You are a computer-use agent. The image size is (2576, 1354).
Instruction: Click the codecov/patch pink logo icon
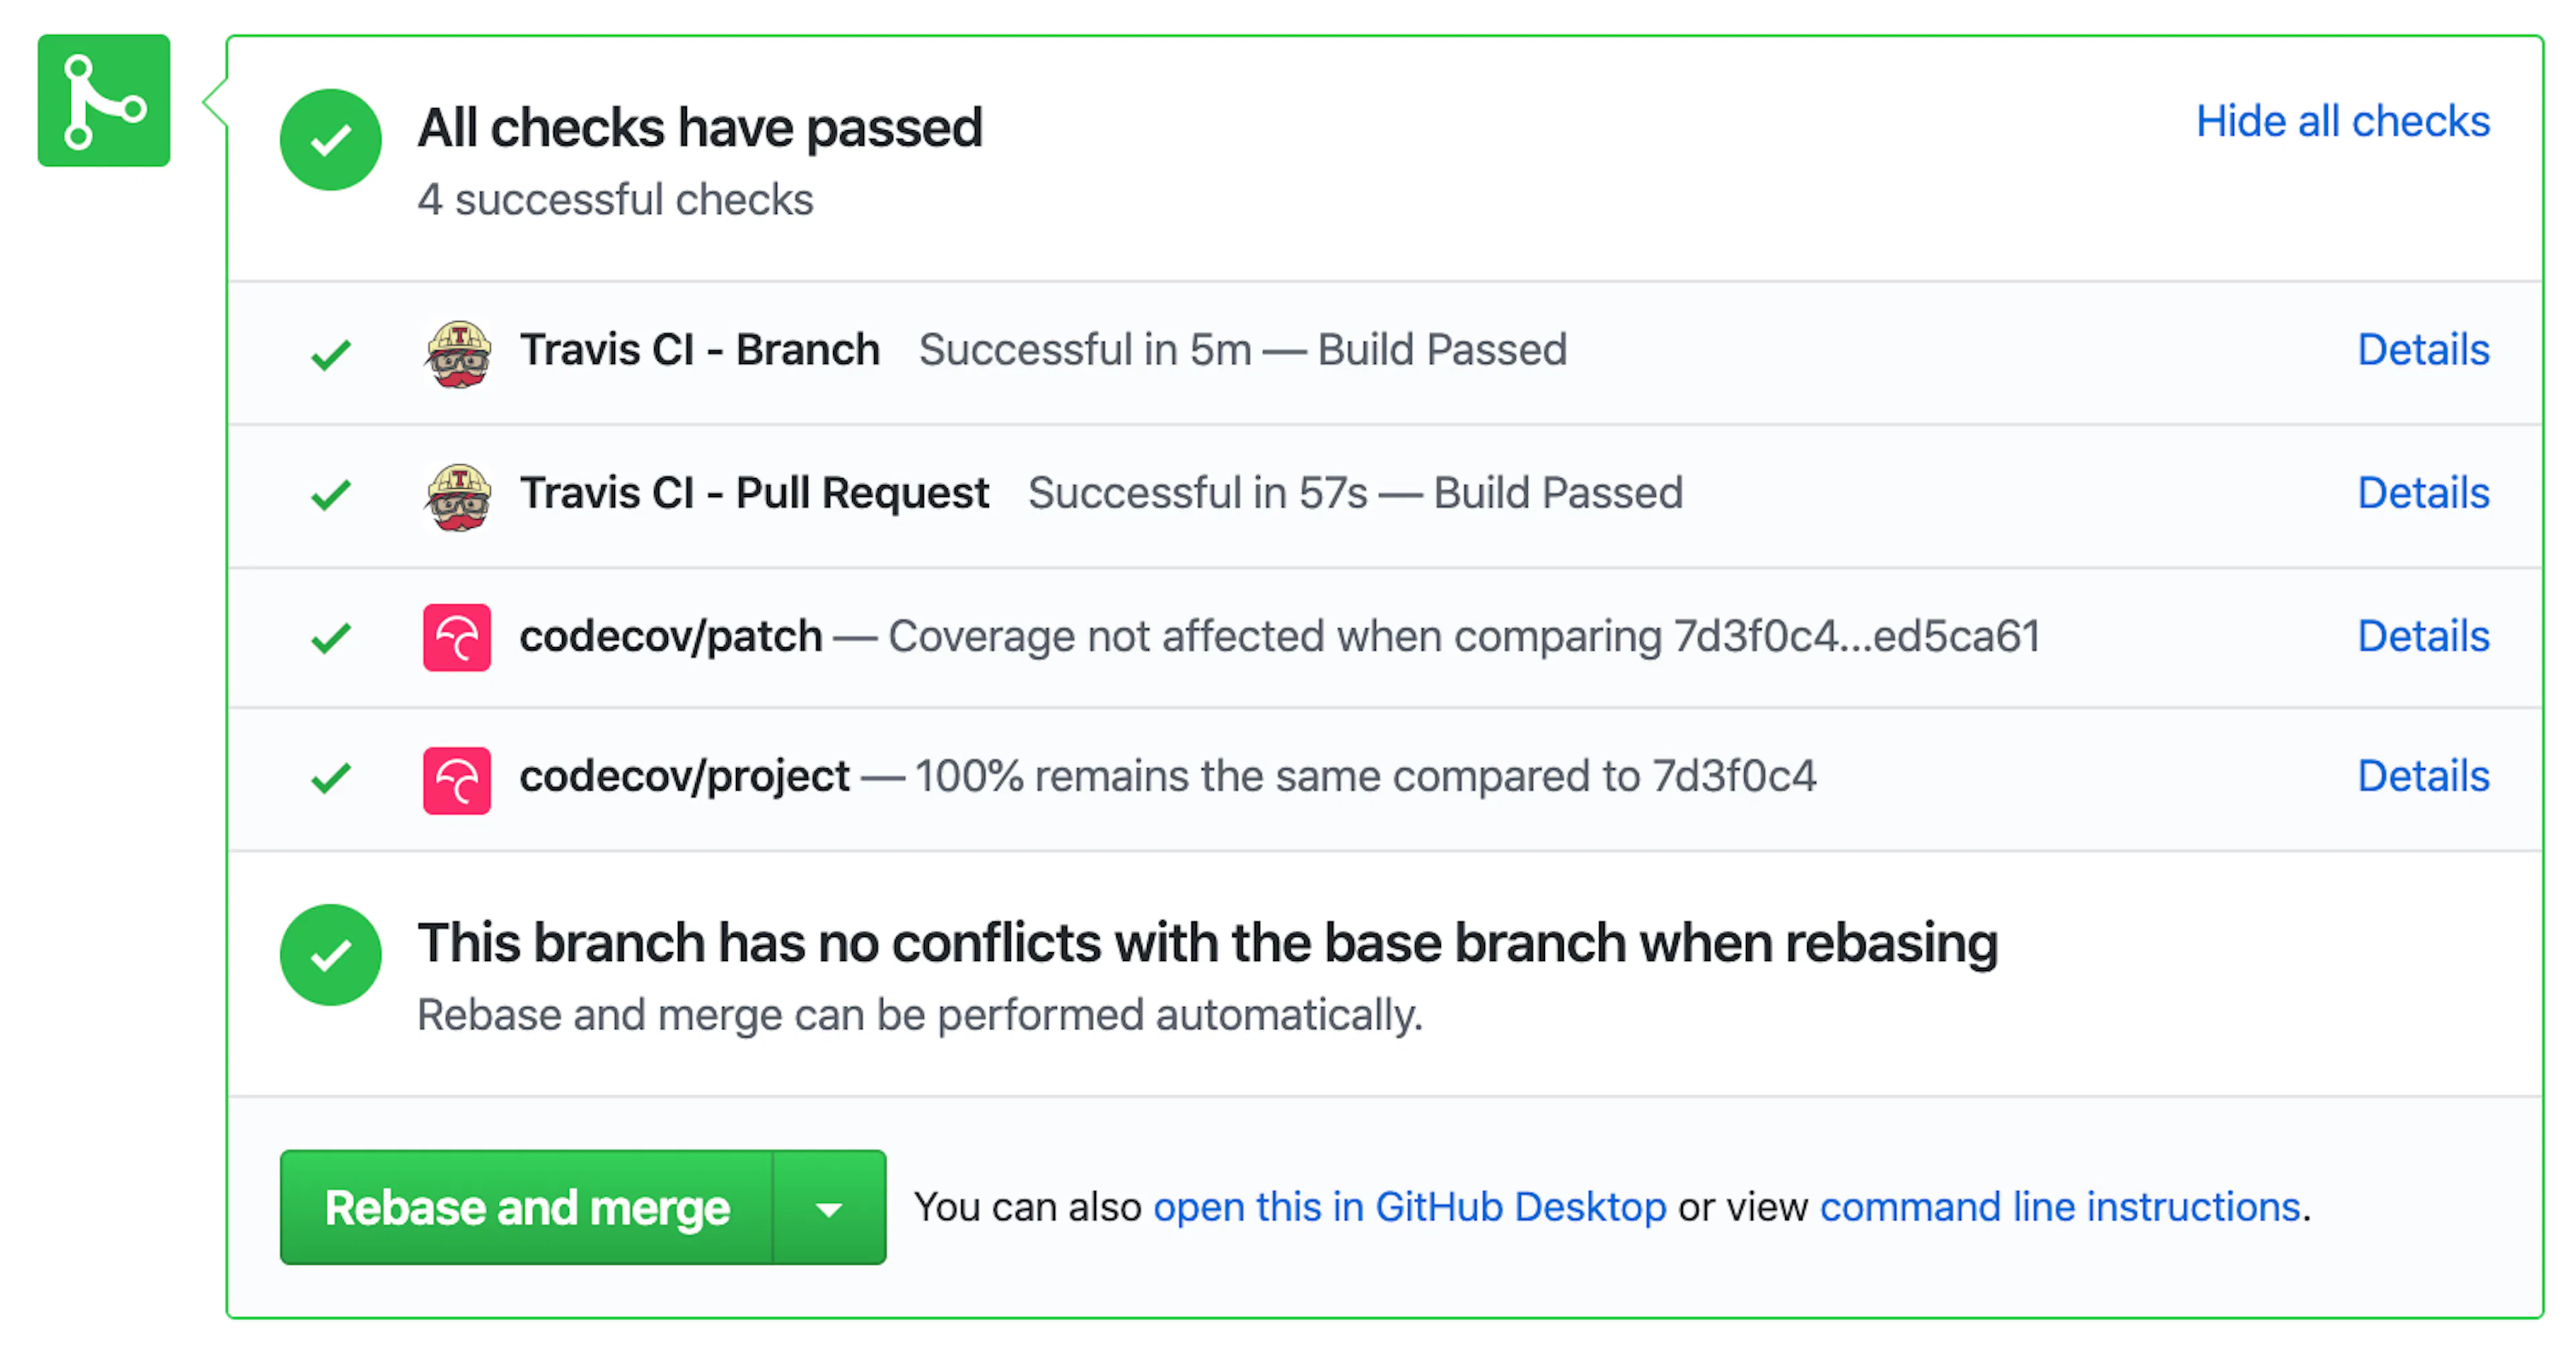(457, 637)
